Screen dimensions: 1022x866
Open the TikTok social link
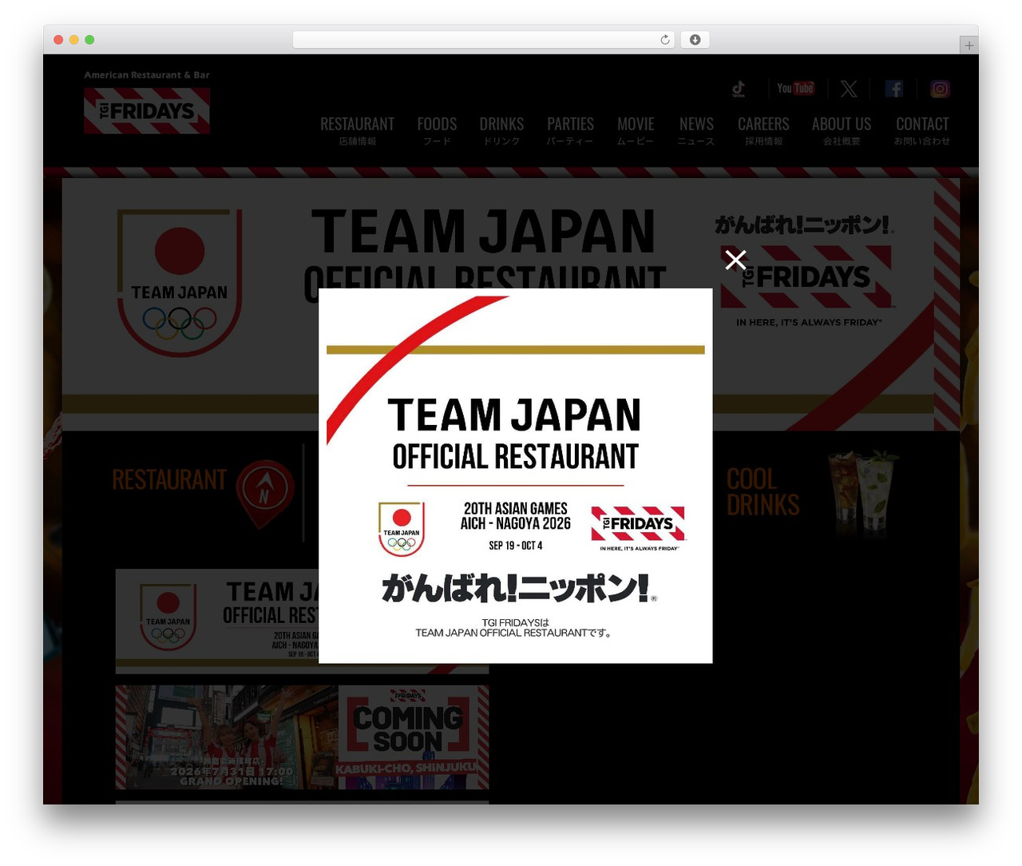click(x=739, y=89)
